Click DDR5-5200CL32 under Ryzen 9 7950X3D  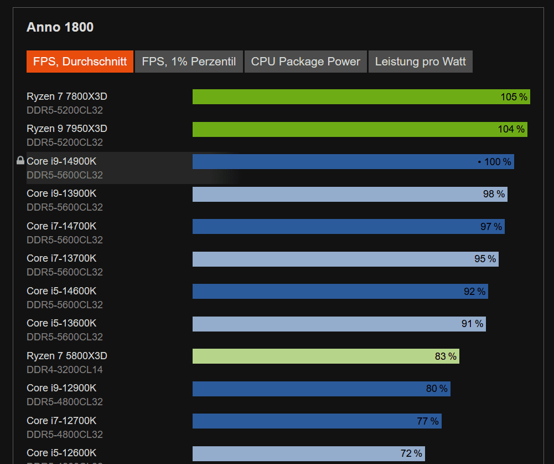[x=65, y=142]
